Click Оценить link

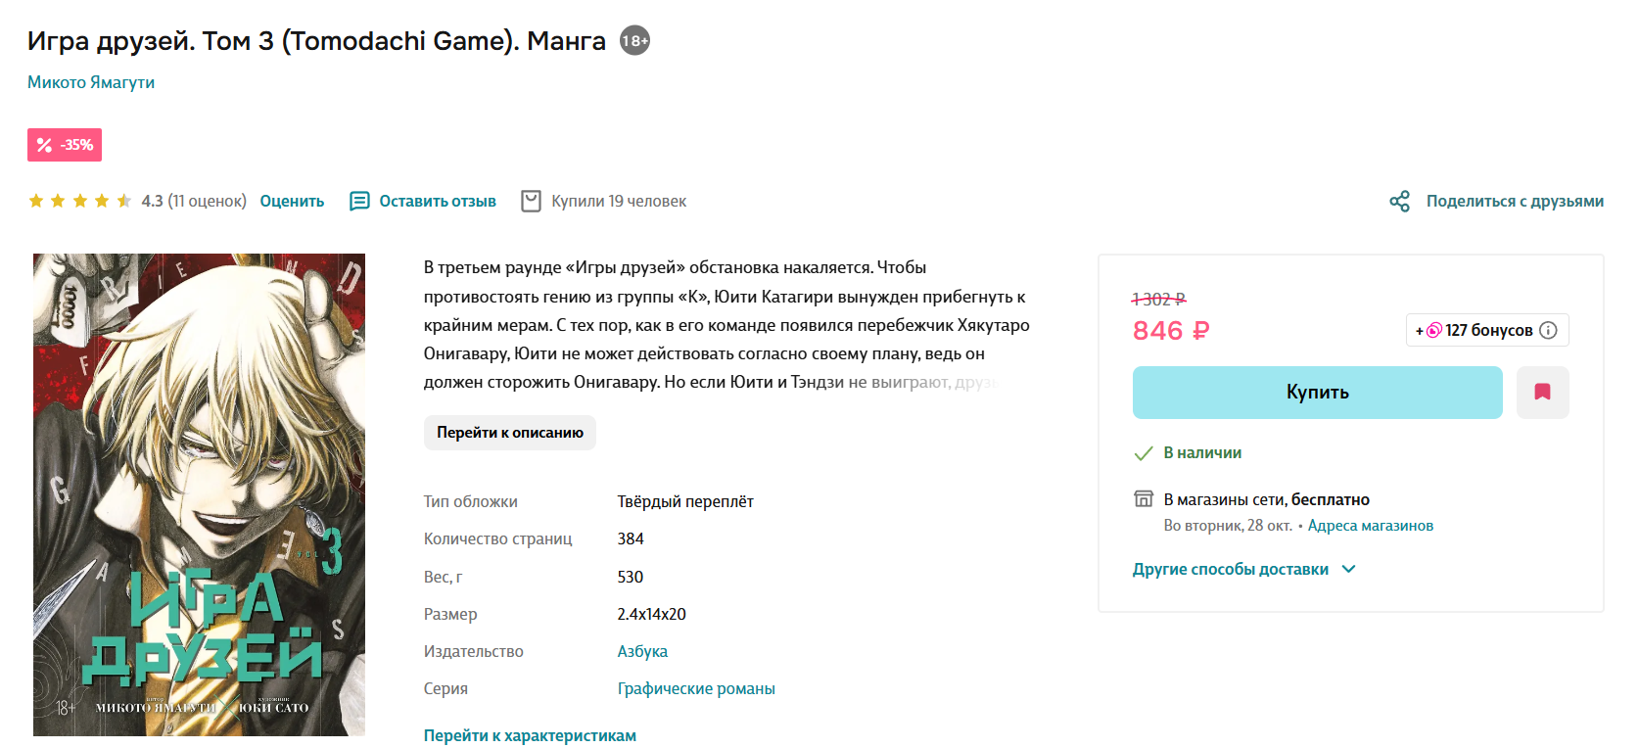coord(292,202)
